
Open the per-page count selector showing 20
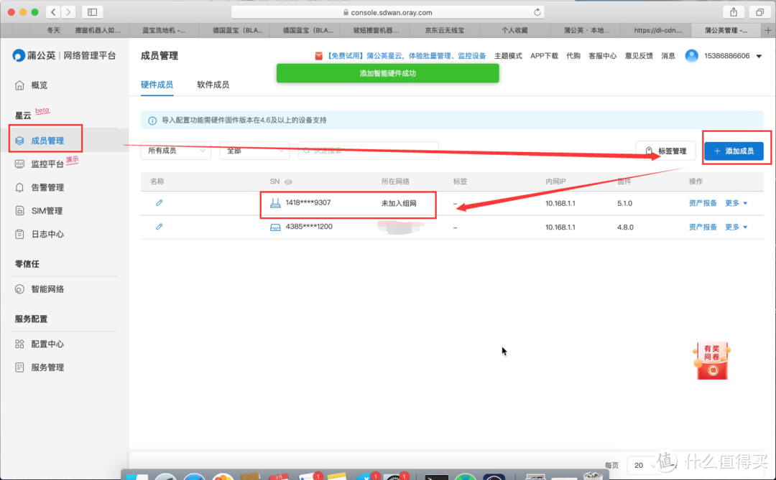click(x=643, y=465)
